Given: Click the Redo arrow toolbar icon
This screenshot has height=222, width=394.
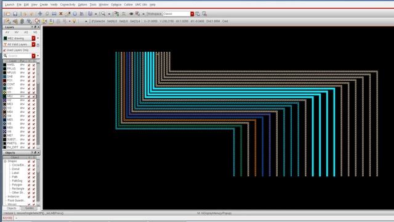Looking at the screenshot, I should coord(31,14).
